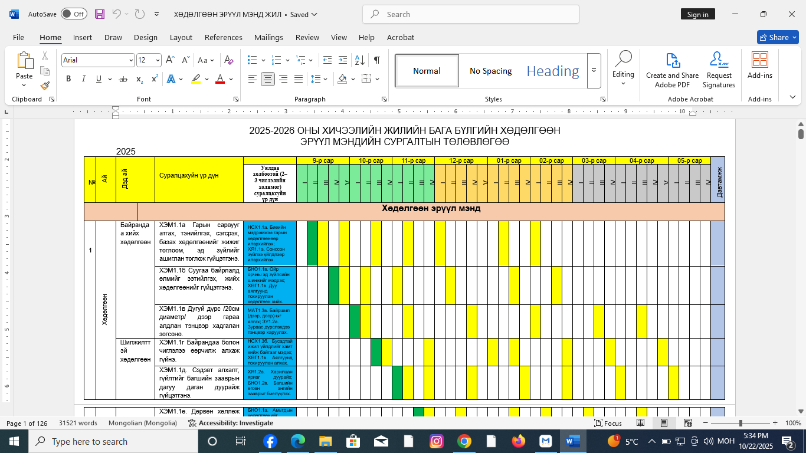
Task: Apply strikethrough text formatting
Action: [123, 79]
